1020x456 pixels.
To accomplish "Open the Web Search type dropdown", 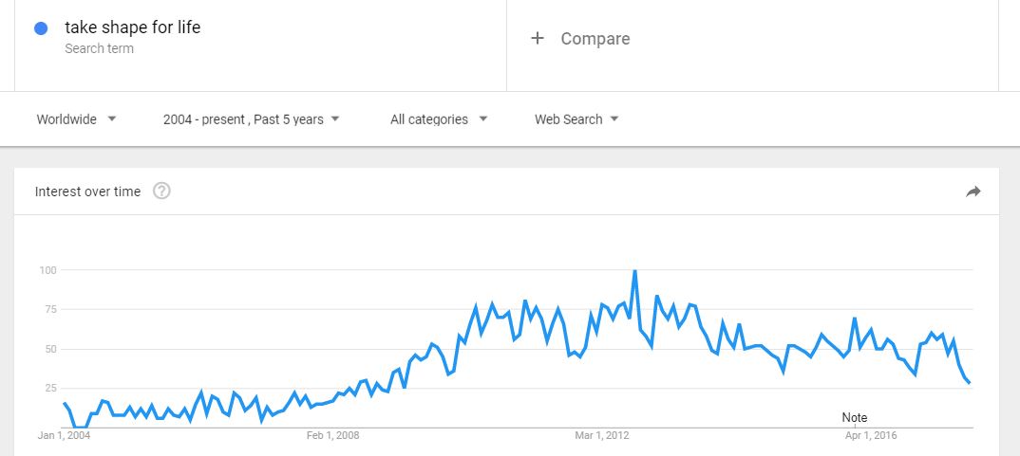I will click(576, 119).
